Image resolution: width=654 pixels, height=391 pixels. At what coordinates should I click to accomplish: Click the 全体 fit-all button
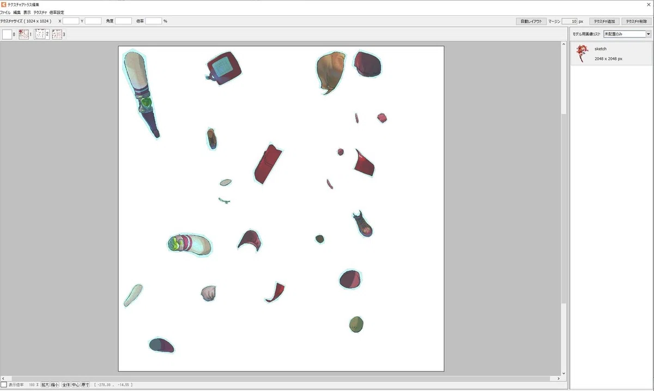66,384
